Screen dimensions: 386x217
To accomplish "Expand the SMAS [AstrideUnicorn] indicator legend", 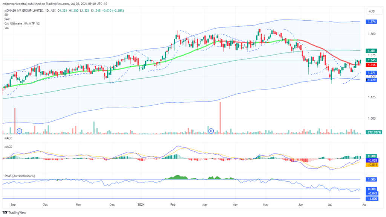I will [20, 176].
